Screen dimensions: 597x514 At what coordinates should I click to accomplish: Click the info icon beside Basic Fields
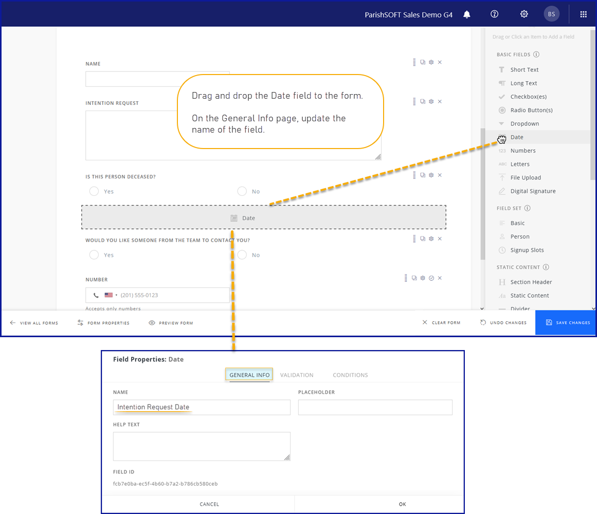pyautogui.click(x=536, y=54)
